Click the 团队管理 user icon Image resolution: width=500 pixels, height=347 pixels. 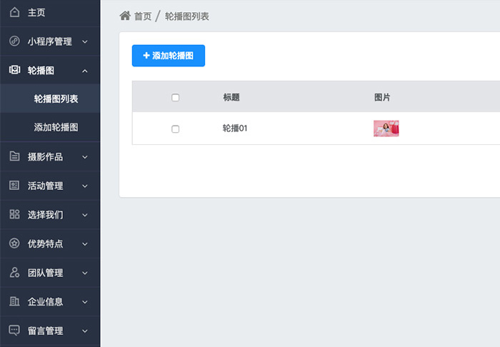(14, 273)
